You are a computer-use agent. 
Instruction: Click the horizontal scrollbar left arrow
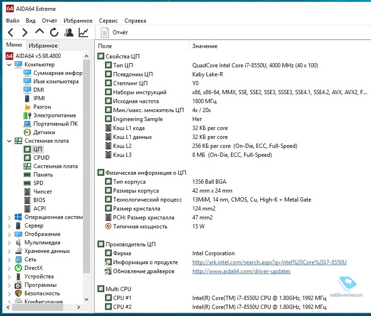(x=8, y=307)
